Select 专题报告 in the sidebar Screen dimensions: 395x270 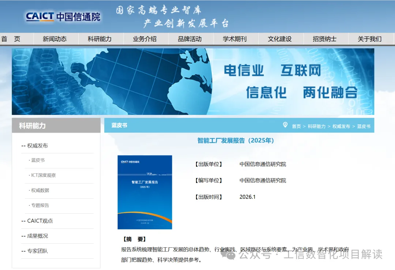[40, 205]
